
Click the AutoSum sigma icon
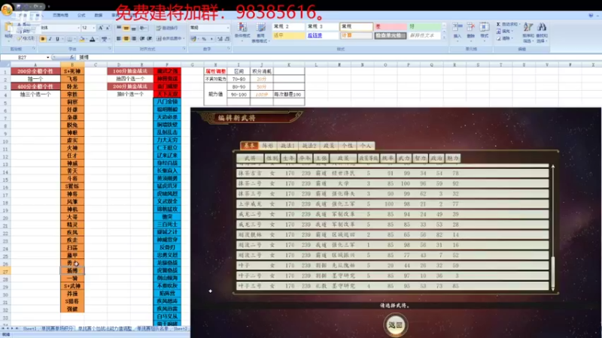[x=498, y=24]
